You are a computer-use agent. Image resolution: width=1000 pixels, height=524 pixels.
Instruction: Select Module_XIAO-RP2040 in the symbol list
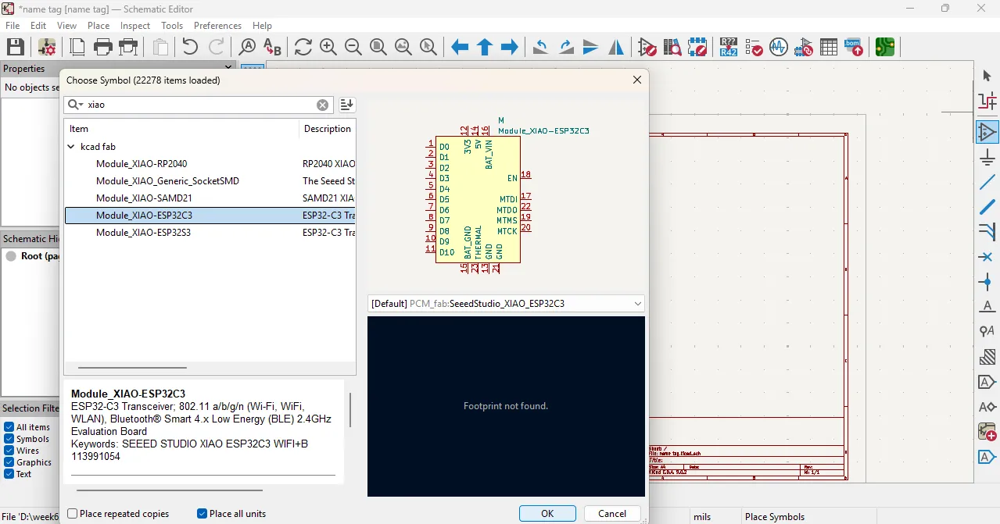(x=142, y=164)
